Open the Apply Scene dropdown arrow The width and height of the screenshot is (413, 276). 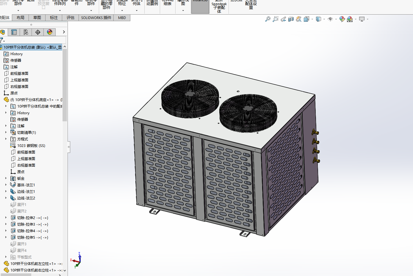coord(356,19)
